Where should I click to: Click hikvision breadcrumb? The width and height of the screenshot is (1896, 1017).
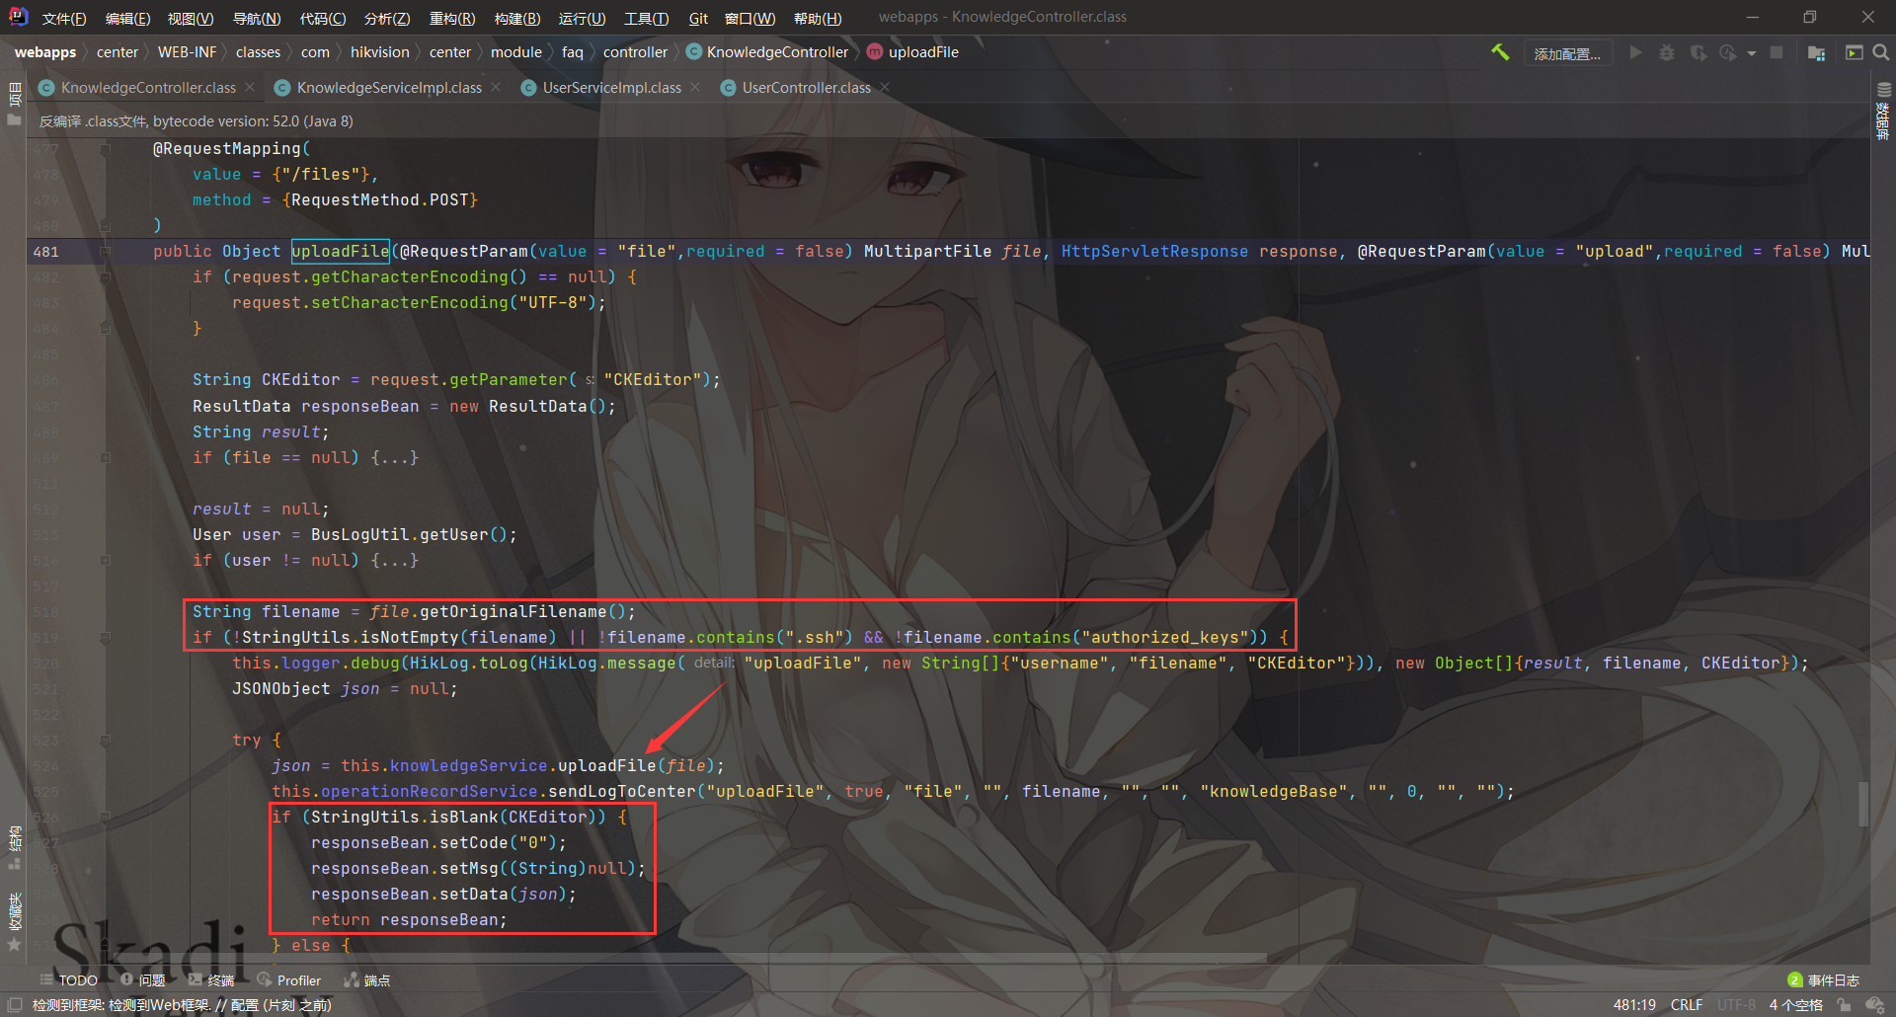click(x=379, y=52)
